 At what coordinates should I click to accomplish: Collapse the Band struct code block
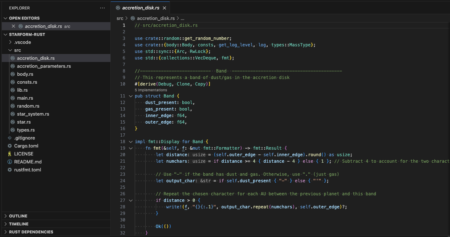(130, 96)
